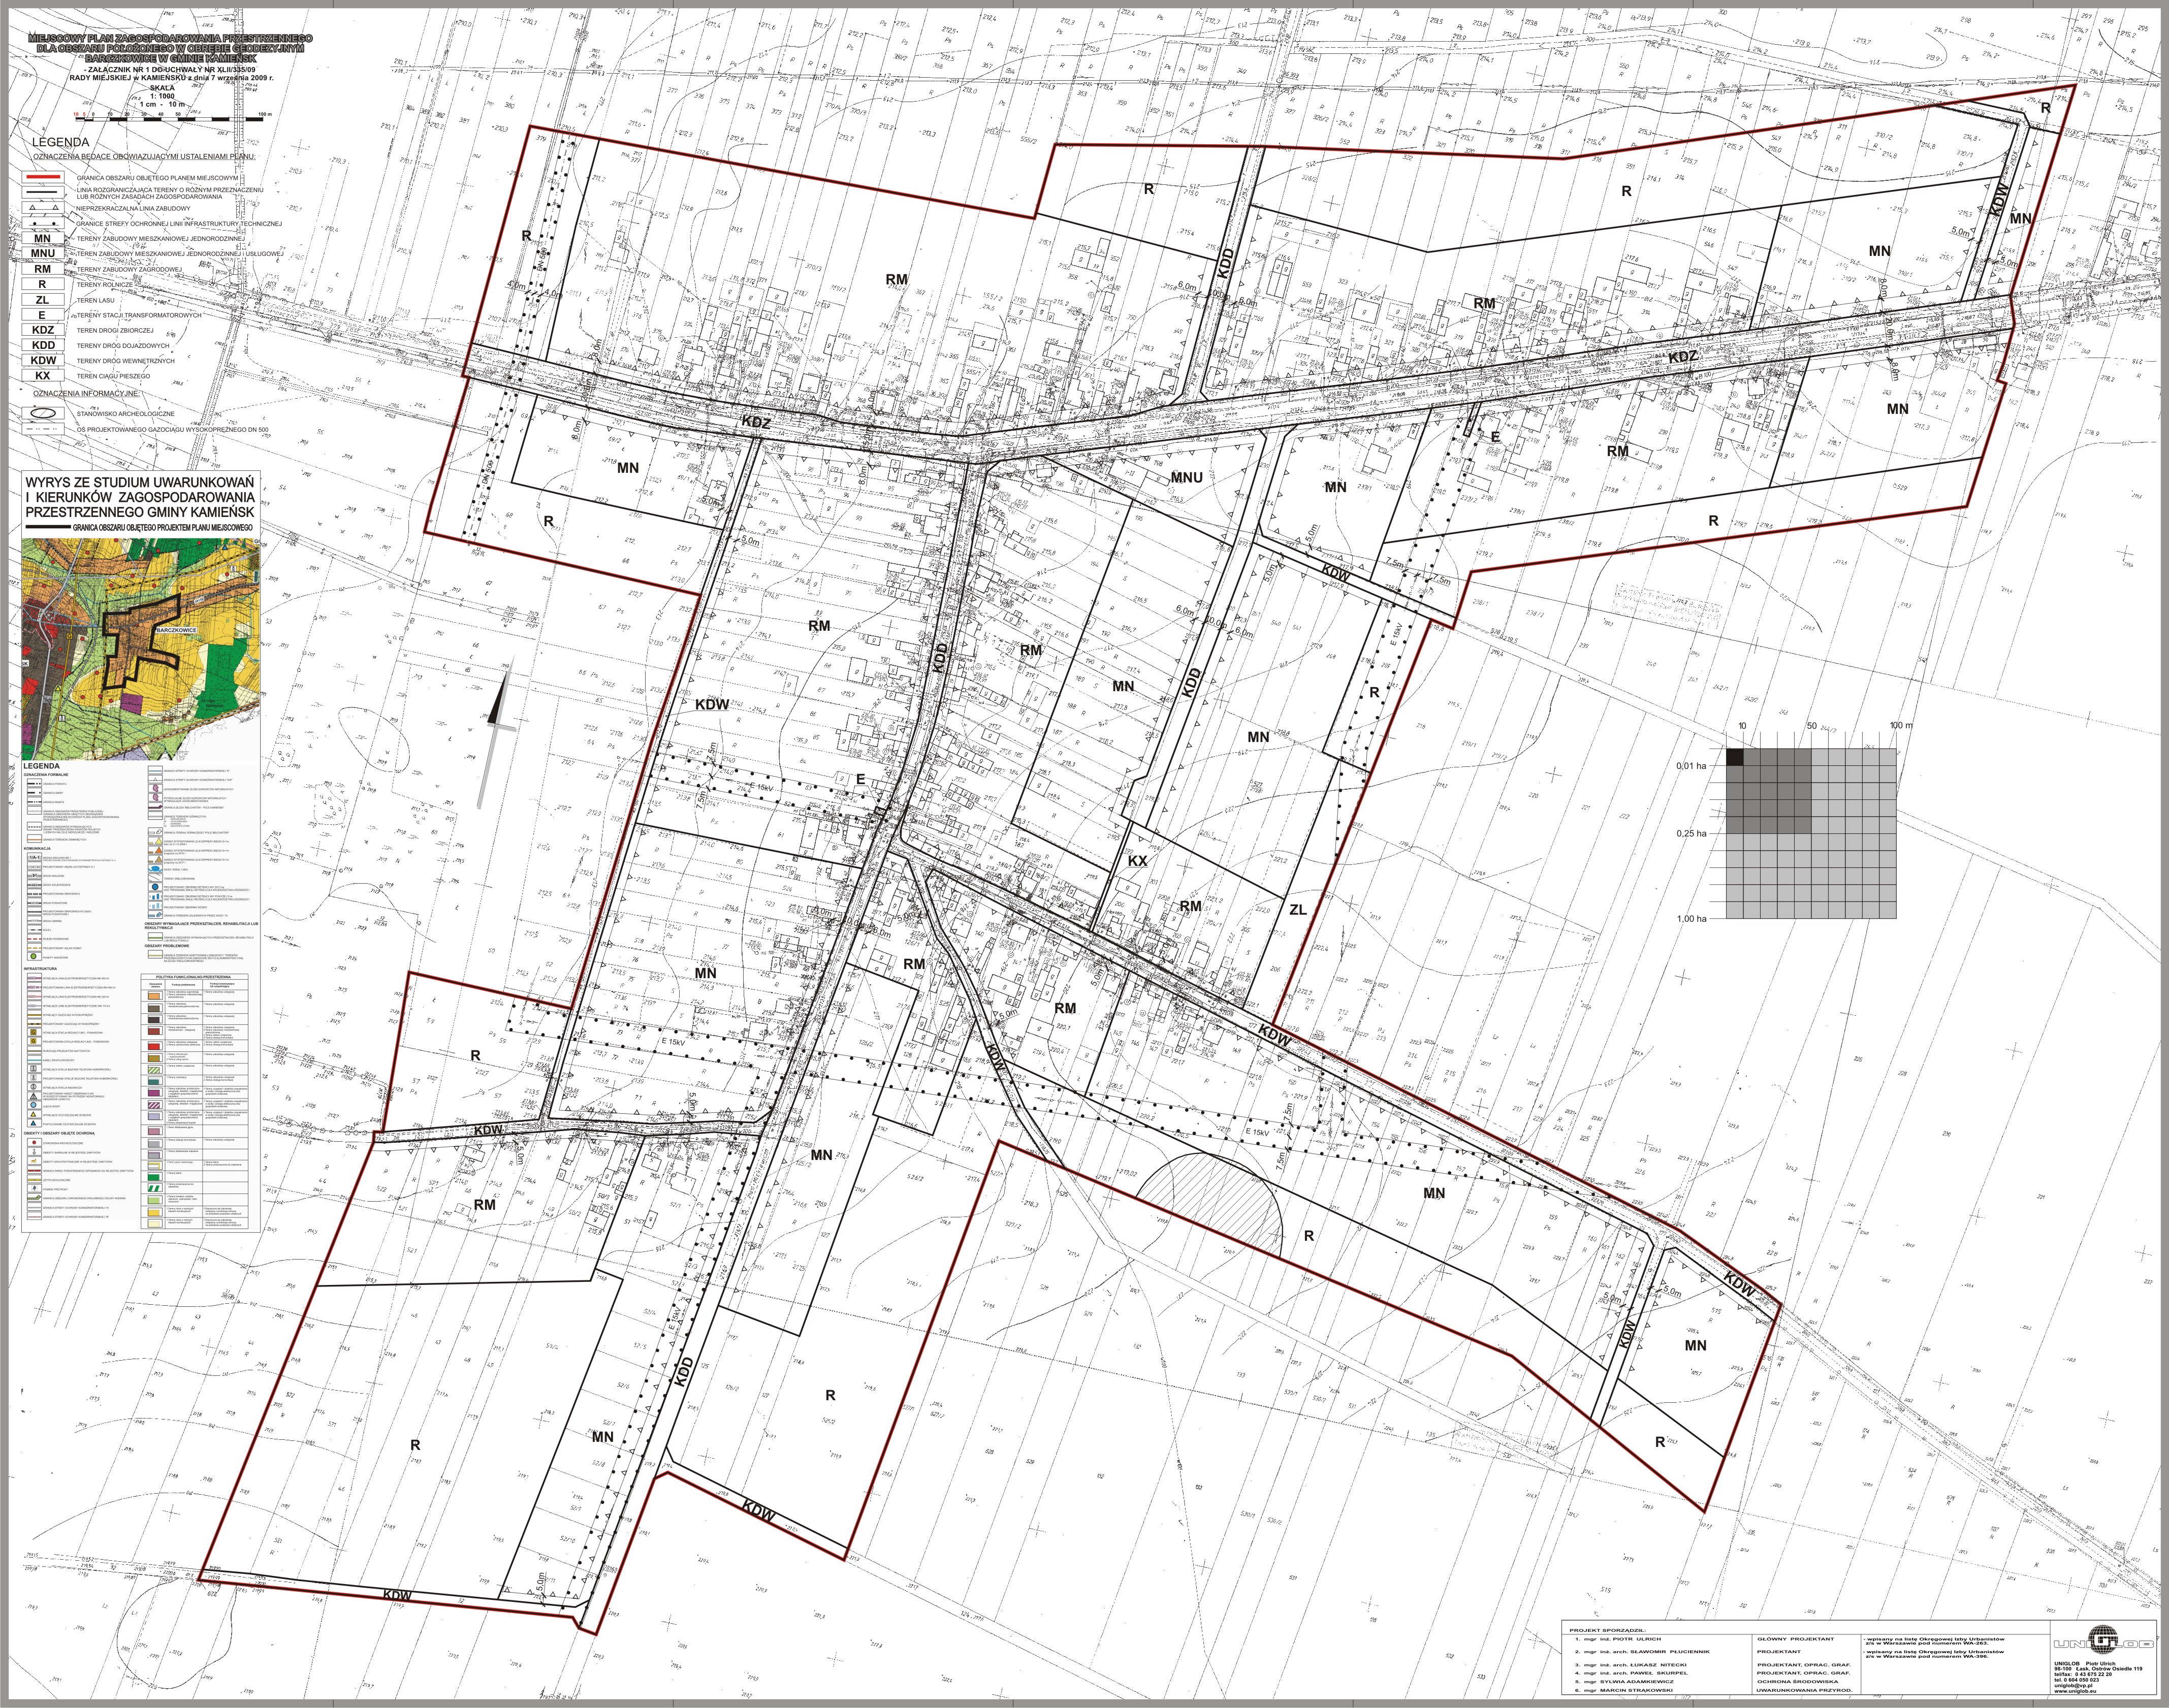2169x1708 pixels.
Task: Click 'OCHRONA ŚRODOWISKA' role text
Action: click(x=1798, y=1682)
